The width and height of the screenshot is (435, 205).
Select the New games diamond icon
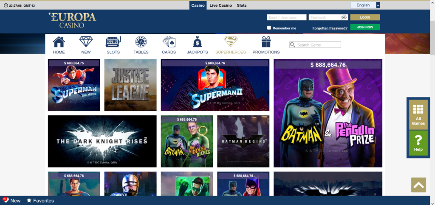86,42
